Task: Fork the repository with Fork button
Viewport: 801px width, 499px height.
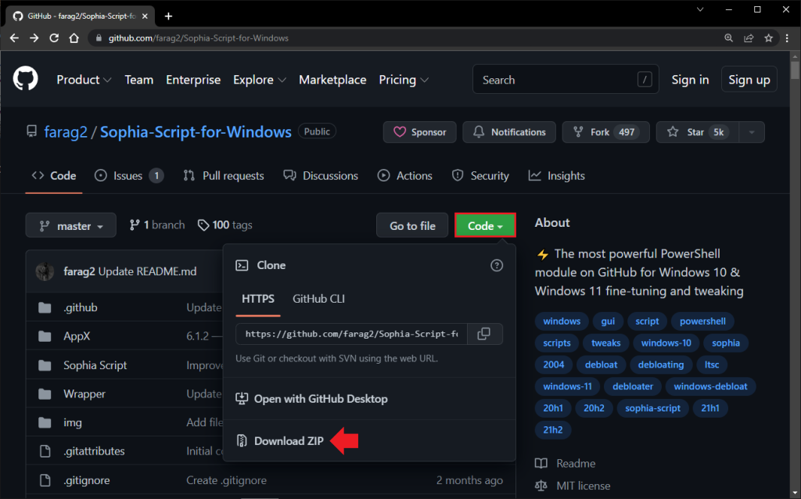Action: click(x=606, y=132)
